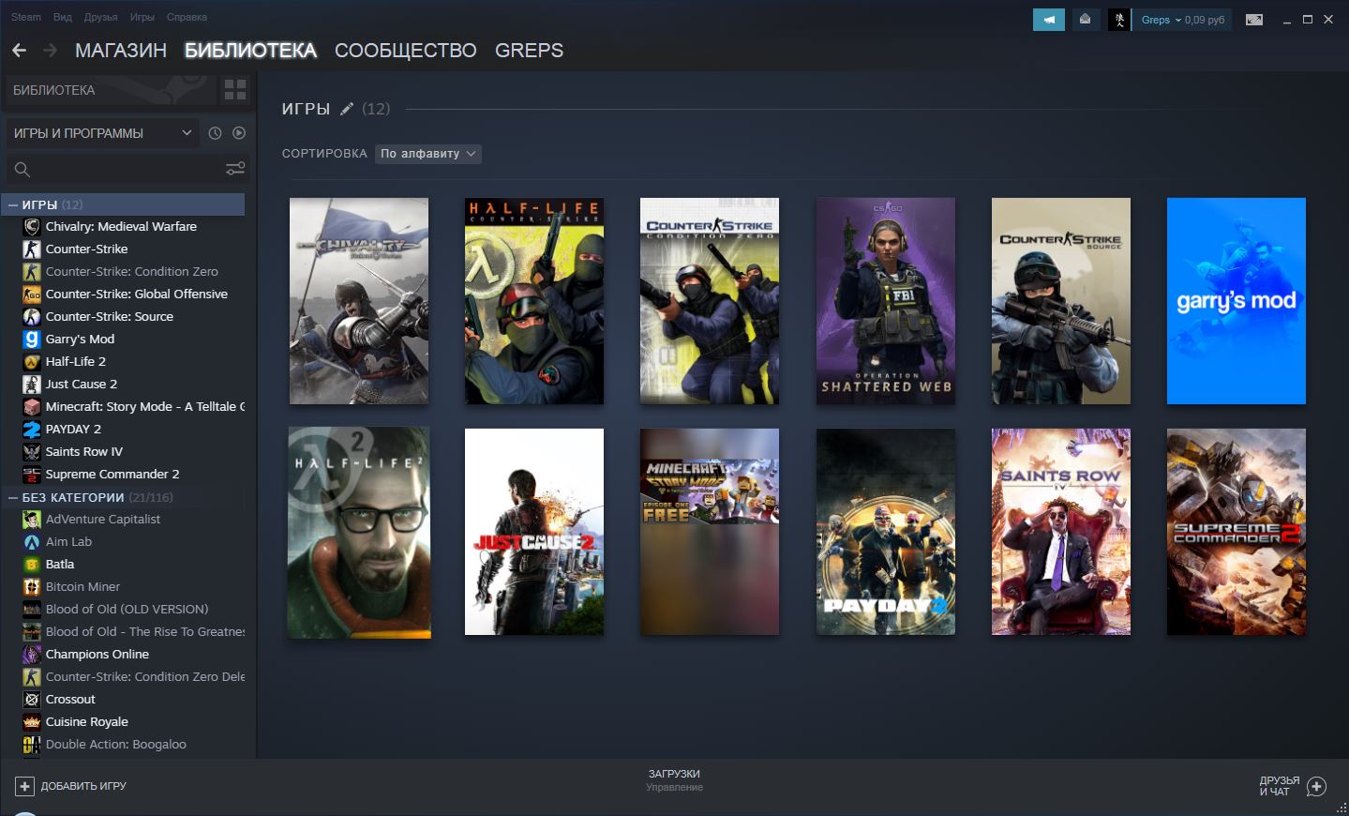
Task: Click Crossout icon in sidebar
Action: 32,699
